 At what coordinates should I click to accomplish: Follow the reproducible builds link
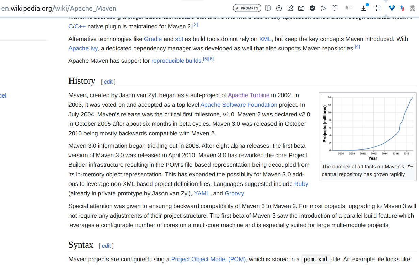tap(176, 61)
